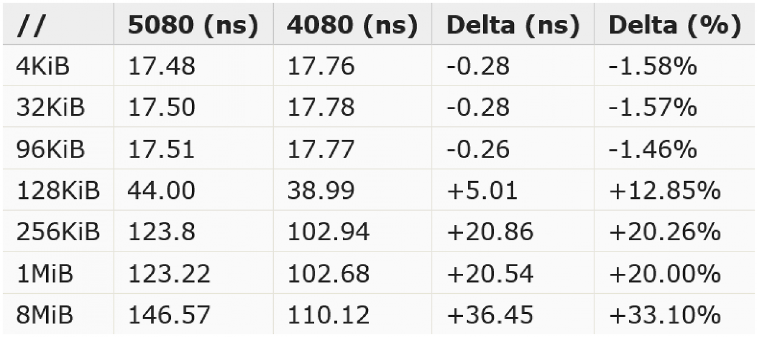Screen dimensions: 757x337
Task: Select the Delta (ns) column header
Action: click(513, 25)
